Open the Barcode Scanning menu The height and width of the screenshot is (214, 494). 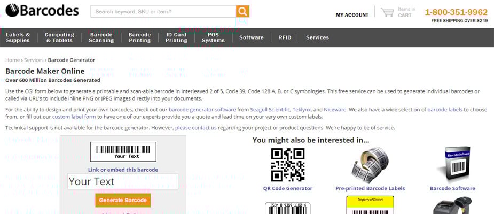[x=101, y=37]
